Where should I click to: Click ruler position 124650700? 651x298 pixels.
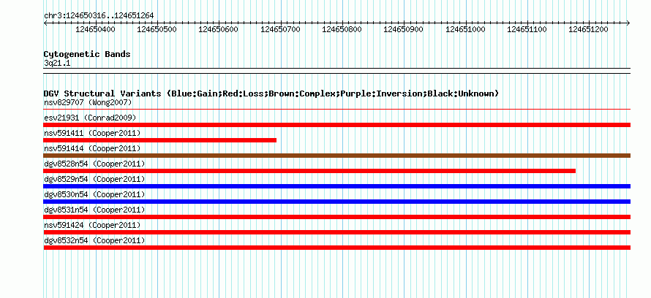281,29
